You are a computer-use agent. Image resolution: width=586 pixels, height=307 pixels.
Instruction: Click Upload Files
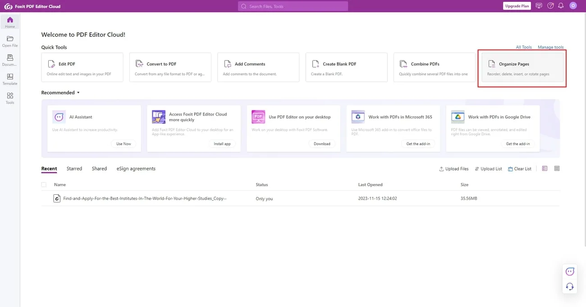coord(454,169)
